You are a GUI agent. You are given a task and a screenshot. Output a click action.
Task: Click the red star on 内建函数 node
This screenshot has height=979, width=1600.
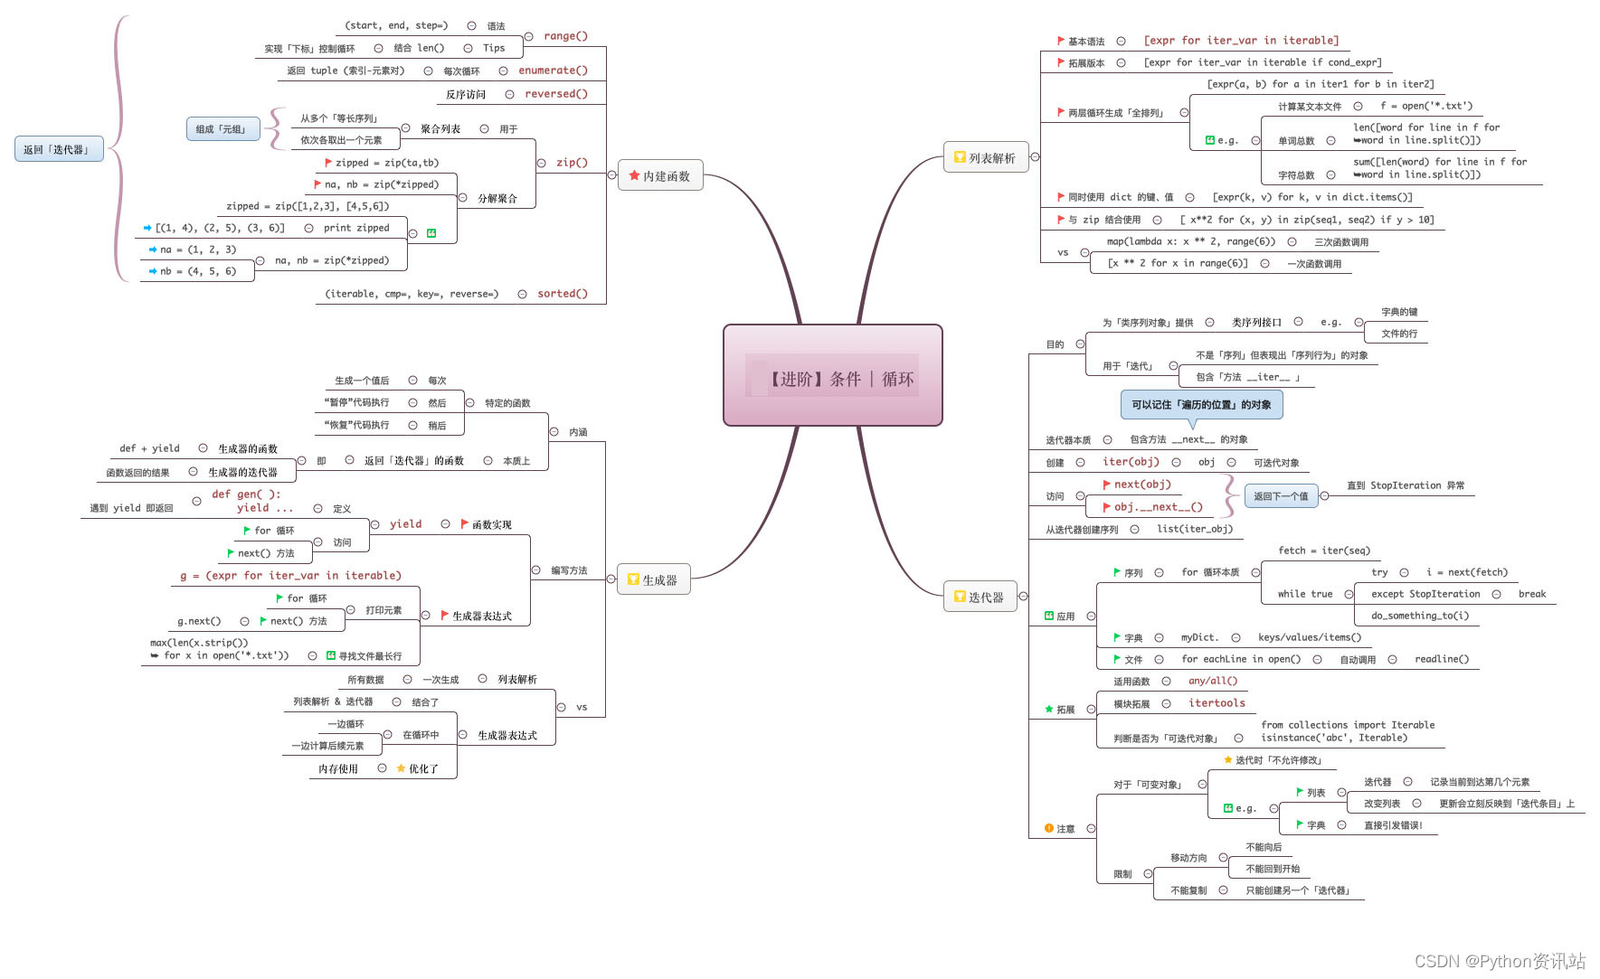coord(634,175)
